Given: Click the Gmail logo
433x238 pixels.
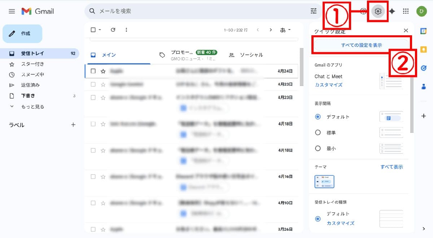Looking at the screenshot, I should click(38, 11).
